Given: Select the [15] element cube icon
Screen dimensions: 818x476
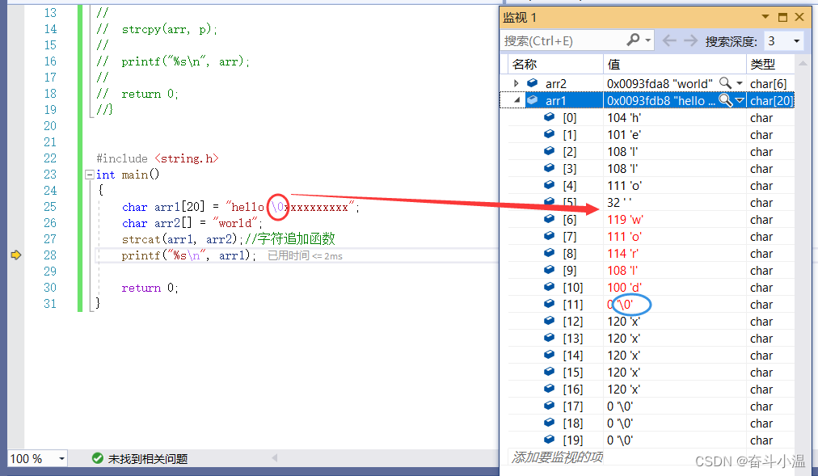Looking at the screenshot, I should coord(550,372).
